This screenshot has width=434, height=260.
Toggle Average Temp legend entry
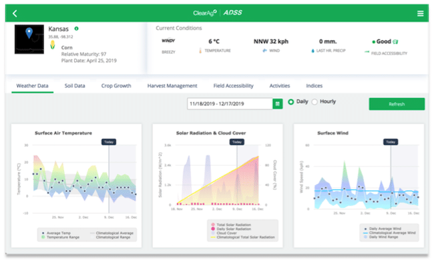click(x=57, y=233)
